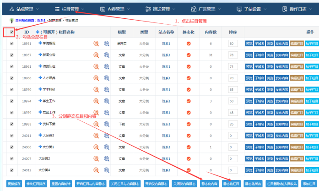Image resolution: width=319 pixels, height=191 pixels.
Task: Expand the 资料下载 column tree node
Action: 40,124
